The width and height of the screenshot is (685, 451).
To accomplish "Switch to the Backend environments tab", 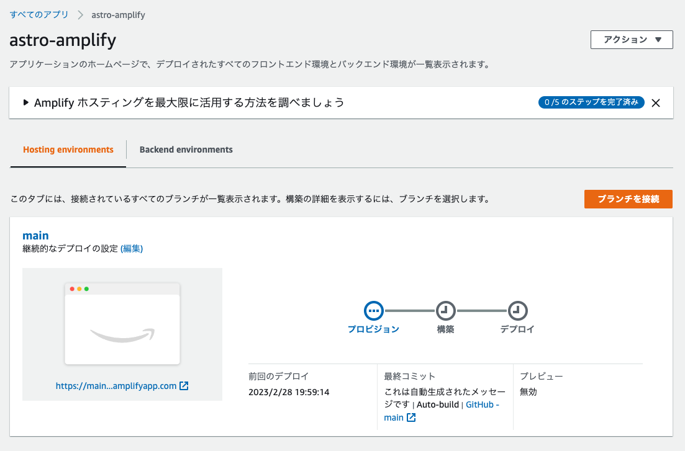I will click(x=186, y=150).
